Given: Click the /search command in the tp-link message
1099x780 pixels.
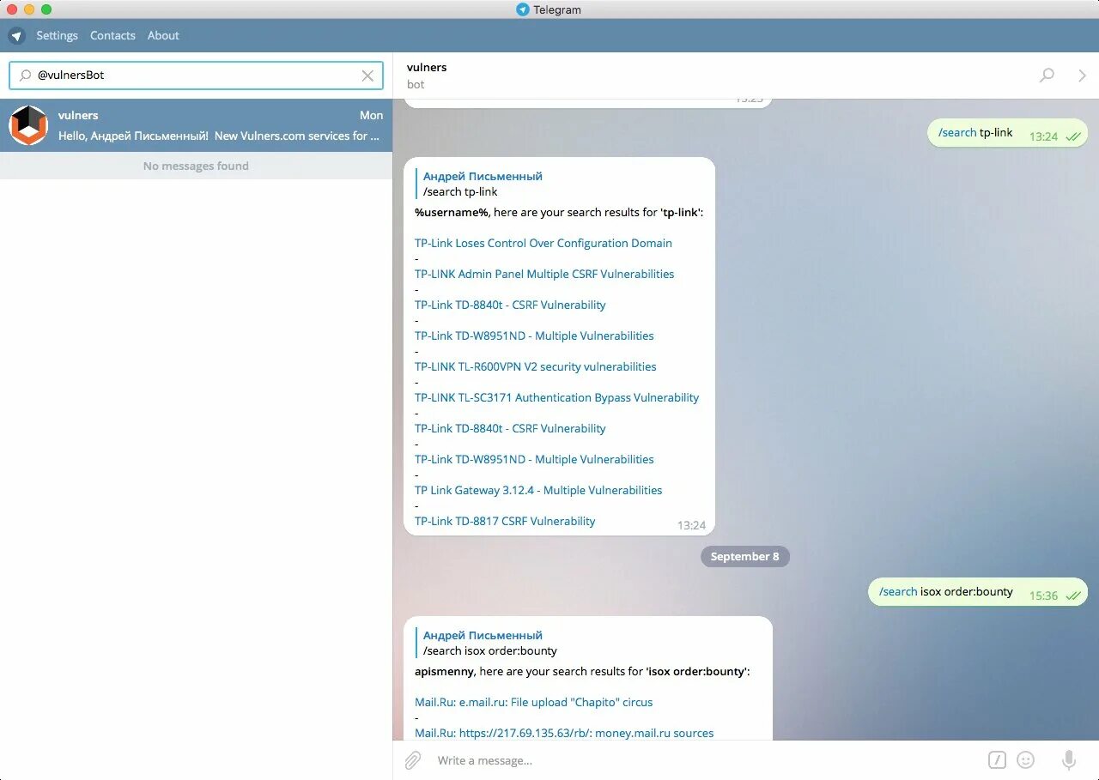Looking at the screenshot, I should pos(957,133).
